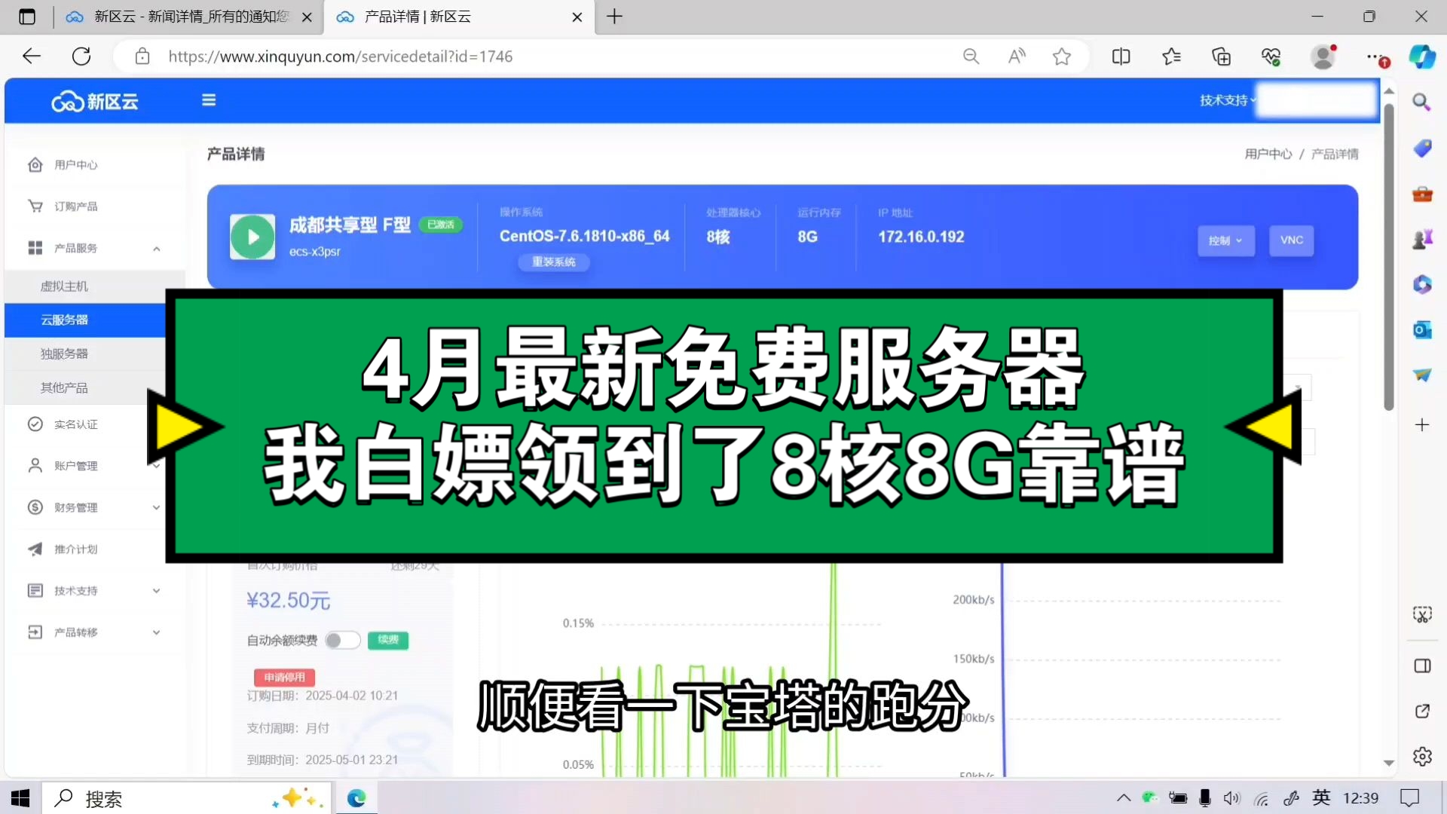Open Browser essentials heart icon
Image resolution: width=1447 pixels, height=814 pixels.
point(1271,57)
